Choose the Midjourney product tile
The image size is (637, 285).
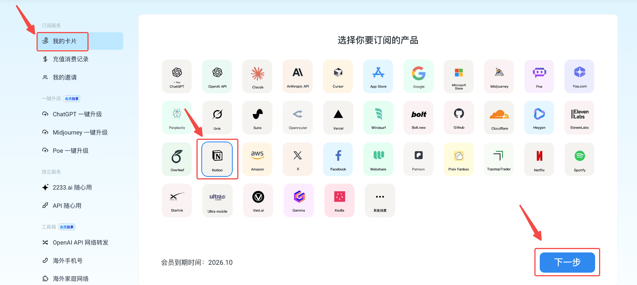click(499, 76)
